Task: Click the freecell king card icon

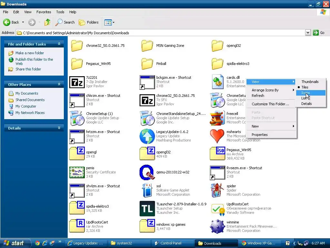Action: click(x=218, y=118)
